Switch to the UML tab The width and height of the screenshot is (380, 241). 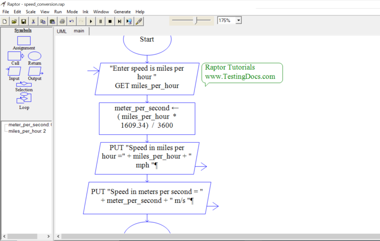(x=62, y=31)
